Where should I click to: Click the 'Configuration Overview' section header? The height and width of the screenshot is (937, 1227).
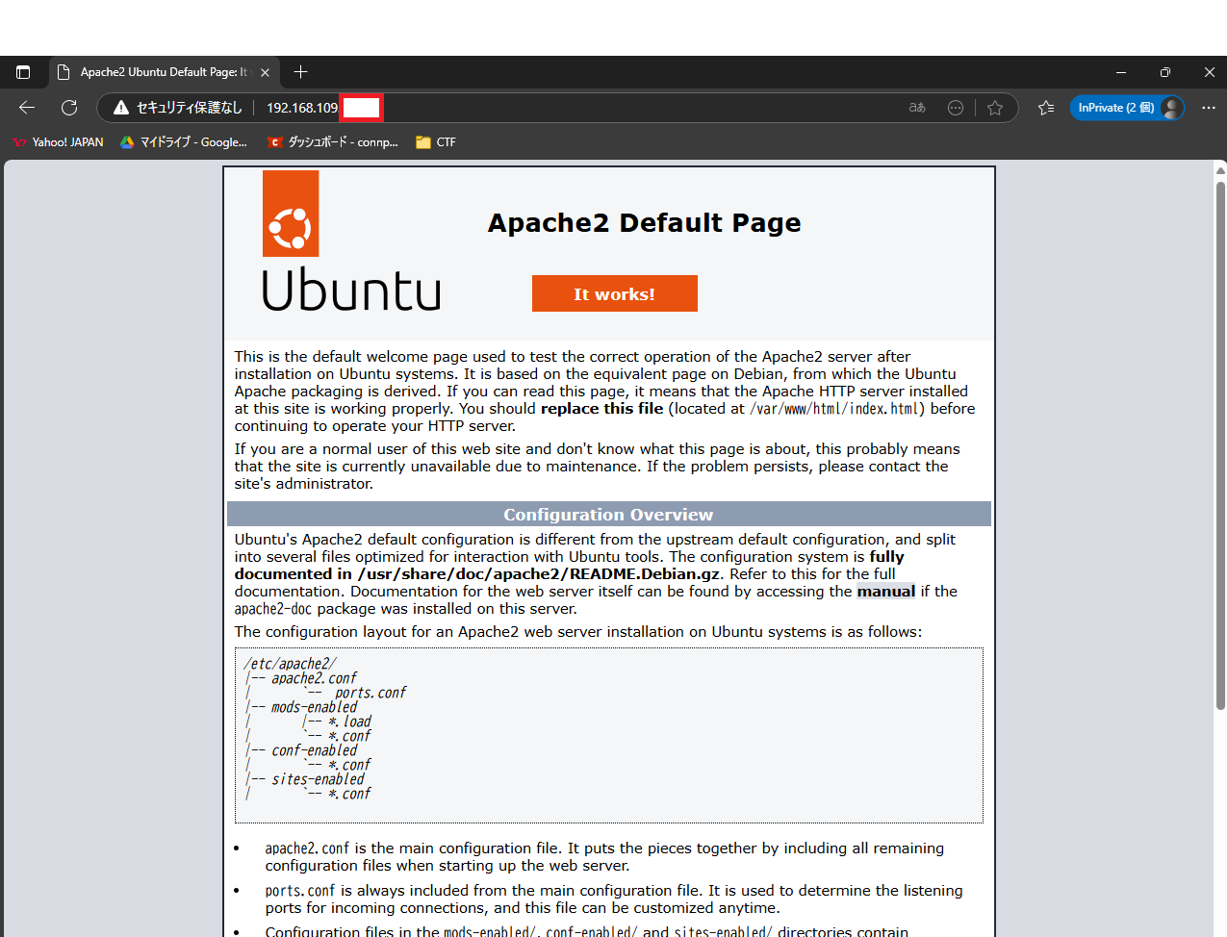608,515
